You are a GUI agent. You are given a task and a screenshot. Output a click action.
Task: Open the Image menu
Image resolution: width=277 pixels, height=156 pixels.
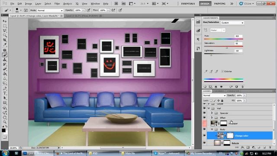pyautogui.click(x=28, y=3)
